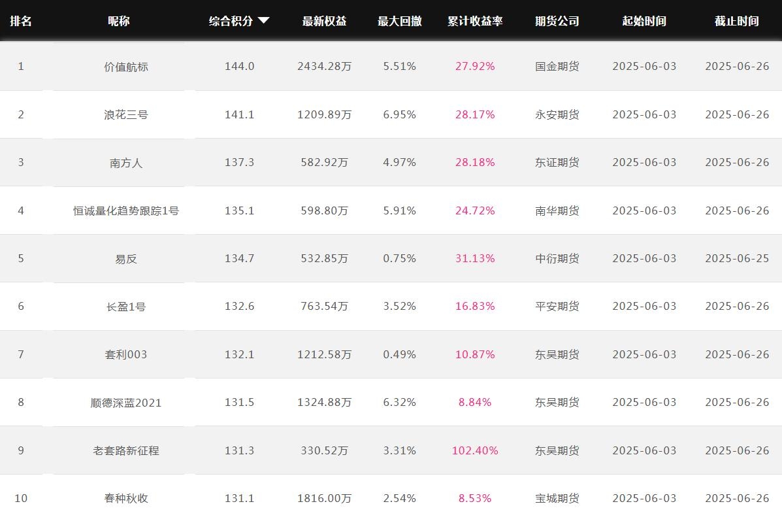Click equity value 1212.58万

324,354
